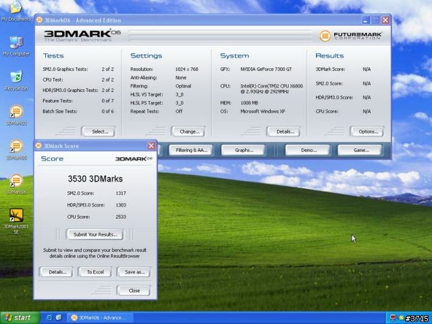Click SM2.0 Score value 1317

(x=121, y=193)
